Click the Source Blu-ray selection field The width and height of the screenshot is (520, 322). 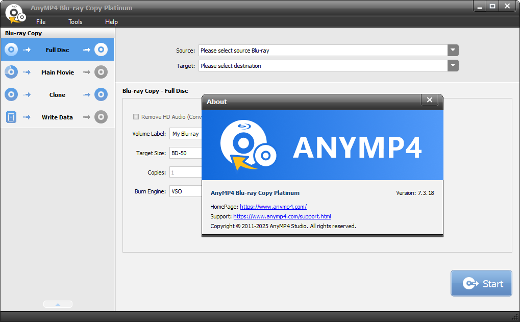[323, 51]
